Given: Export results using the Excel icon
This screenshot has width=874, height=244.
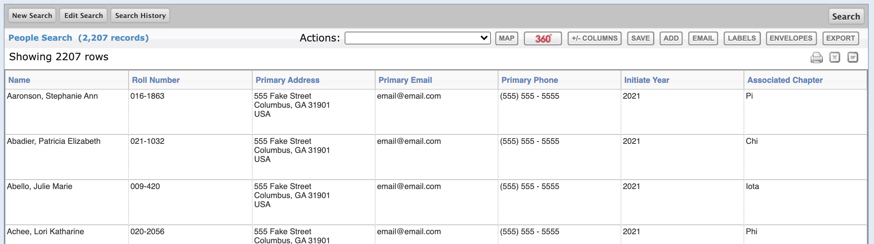Looking at the screenshot, I should pos(835,57).
